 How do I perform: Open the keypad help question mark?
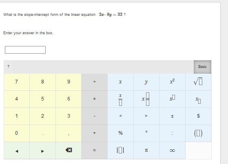click(8, 67)
